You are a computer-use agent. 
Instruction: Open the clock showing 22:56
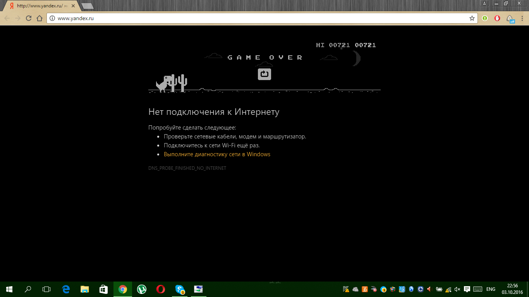(x=512, y=289)
